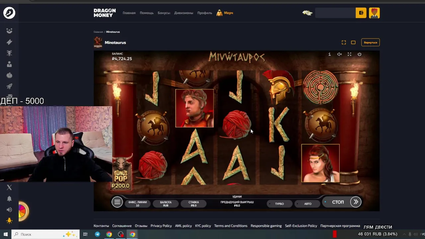Image resolution: width=425 pixels, height=239 pixels.
Task: Toggle in-game fullscreen arrows icon
Action: click(349, 54)
